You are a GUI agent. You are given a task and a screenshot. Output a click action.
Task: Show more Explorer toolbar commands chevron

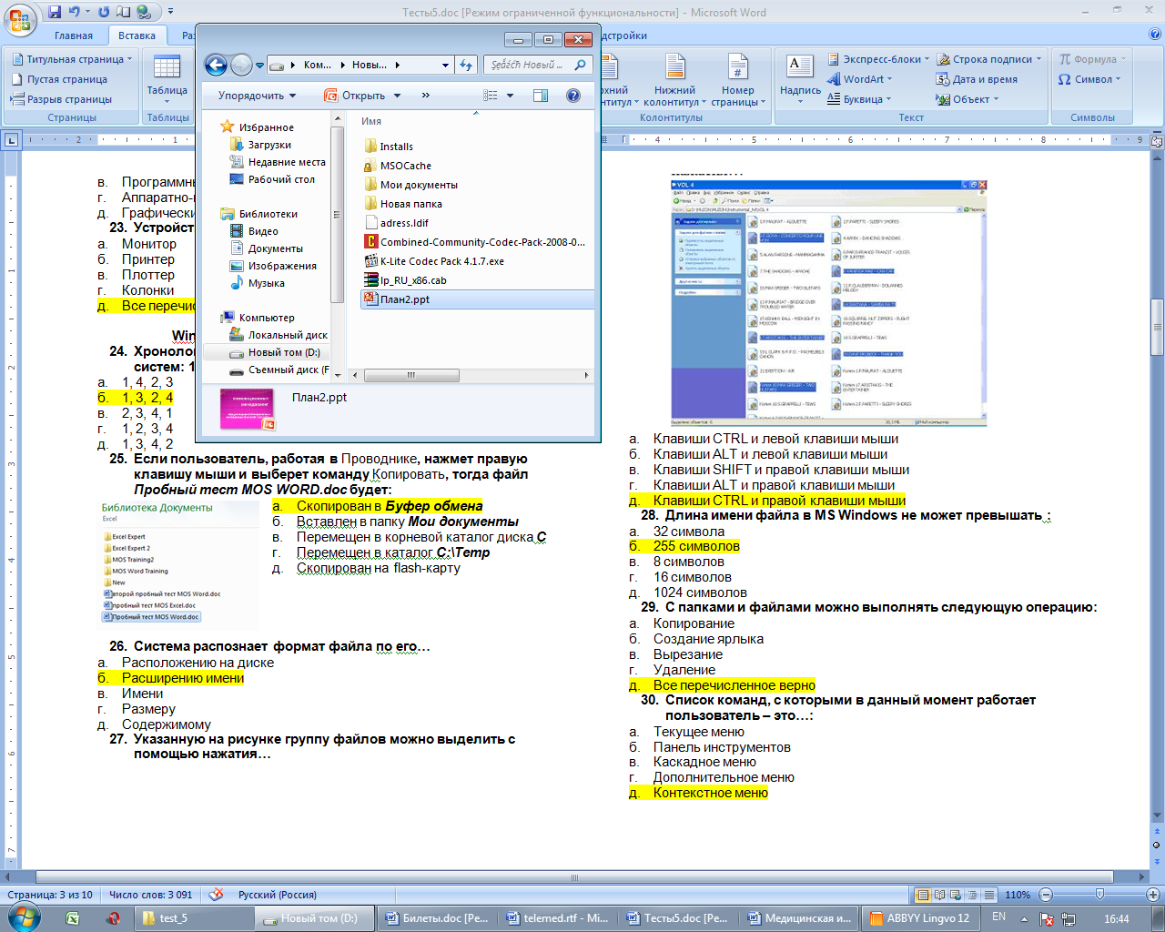pyautogui.click(x=425, y=96)
